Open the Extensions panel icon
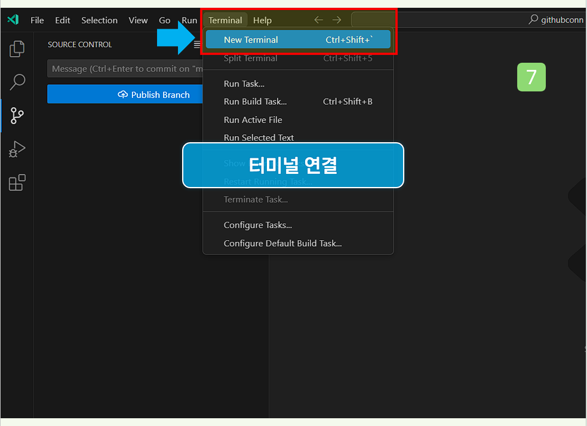 pos(17,182)
